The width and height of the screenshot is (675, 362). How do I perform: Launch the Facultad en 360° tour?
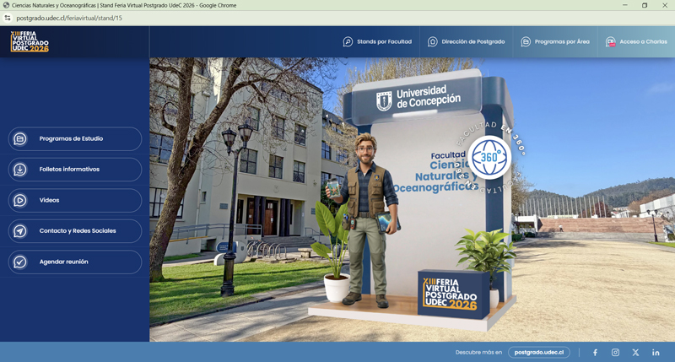pyautogui.click(x=489, y=157)
